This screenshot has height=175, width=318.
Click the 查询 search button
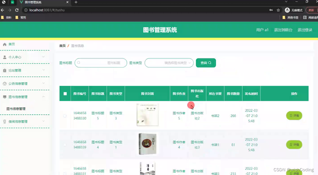point(206,63)
